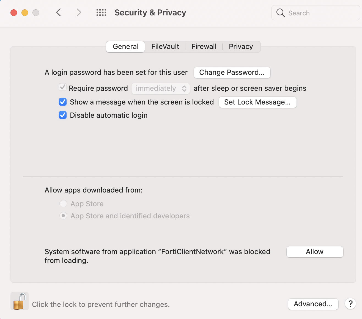
Task: Uncheck Disable automatic login
Action: pos(63,115)
